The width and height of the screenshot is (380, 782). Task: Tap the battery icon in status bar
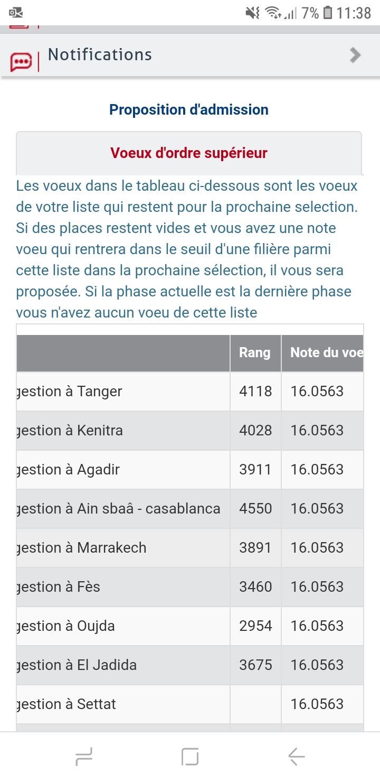tap(328, 13)
